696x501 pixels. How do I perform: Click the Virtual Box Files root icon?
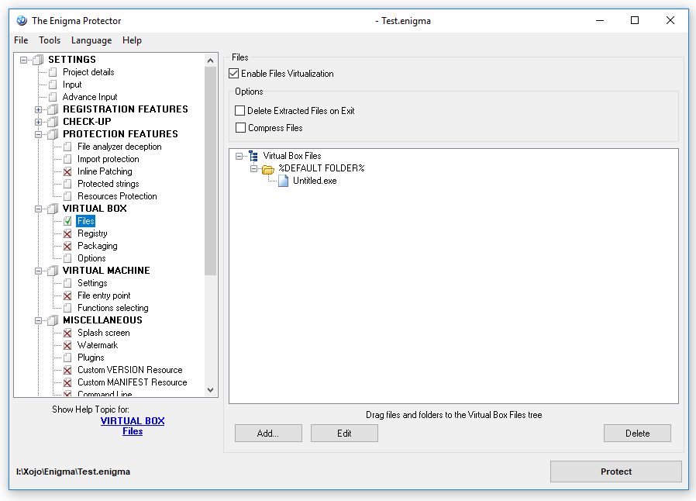253,156
